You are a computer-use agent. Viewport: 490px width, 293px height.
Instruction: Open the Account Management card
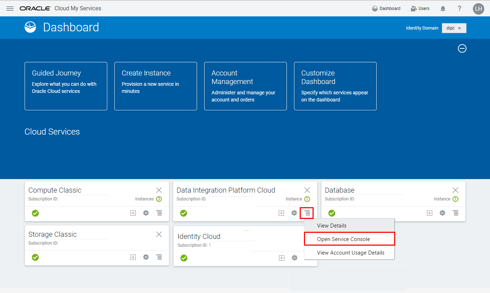tap(246, 86)
